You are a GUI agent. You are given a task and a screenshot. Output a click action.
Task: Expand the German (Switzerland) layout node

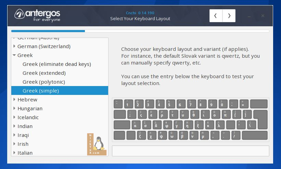click(14, 46)
